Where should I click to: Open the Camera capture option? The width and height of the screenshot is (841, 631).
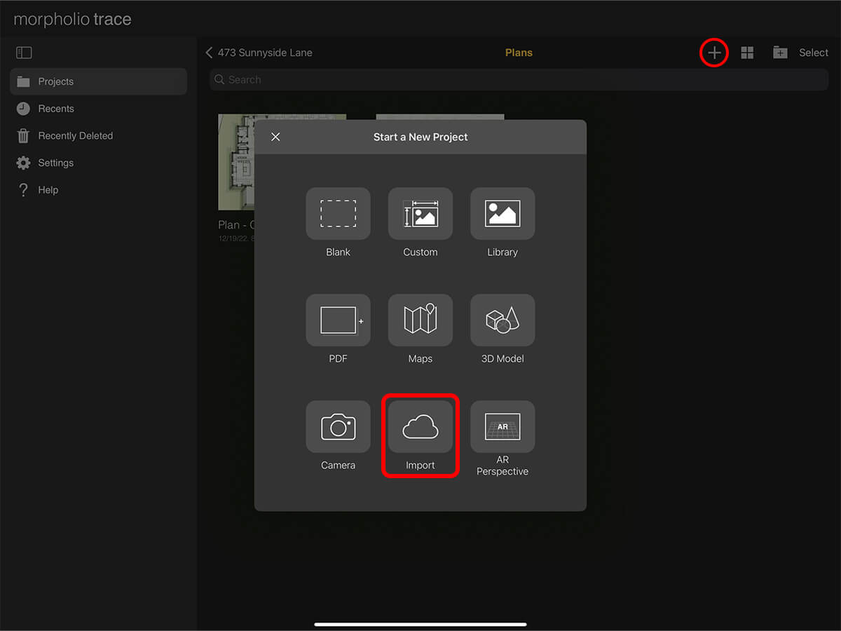click(x=338, y=427)
